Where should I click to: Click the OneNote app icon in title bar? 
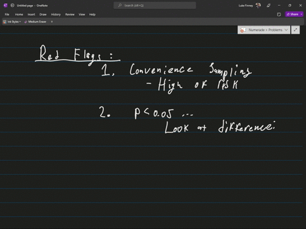6,5
